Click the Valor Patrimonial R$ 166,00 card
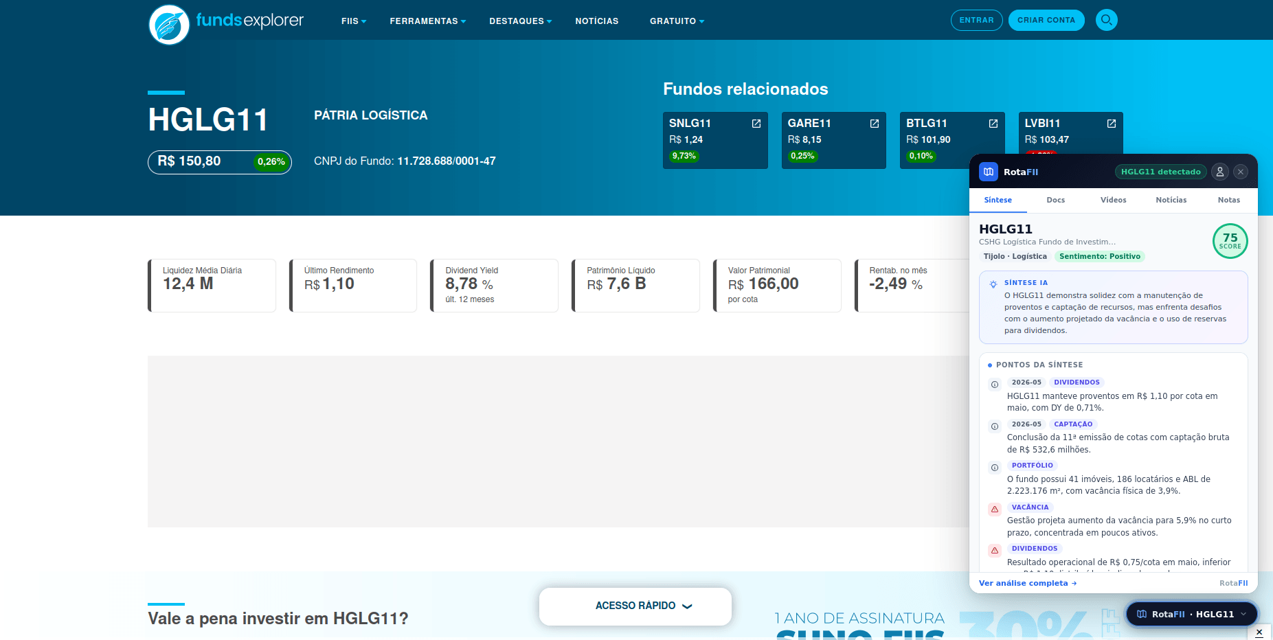 pyautogui.click(x=777, y=286)
